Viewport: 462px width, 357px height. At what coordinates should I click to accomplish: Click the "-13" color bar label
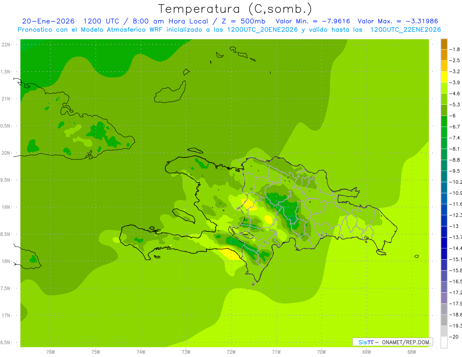[x=454, y=226]
